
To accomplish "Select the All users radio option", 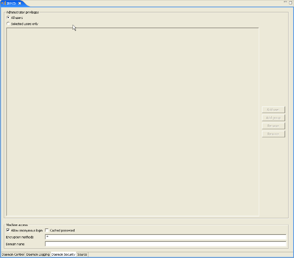I will click(x=8, y=18).
